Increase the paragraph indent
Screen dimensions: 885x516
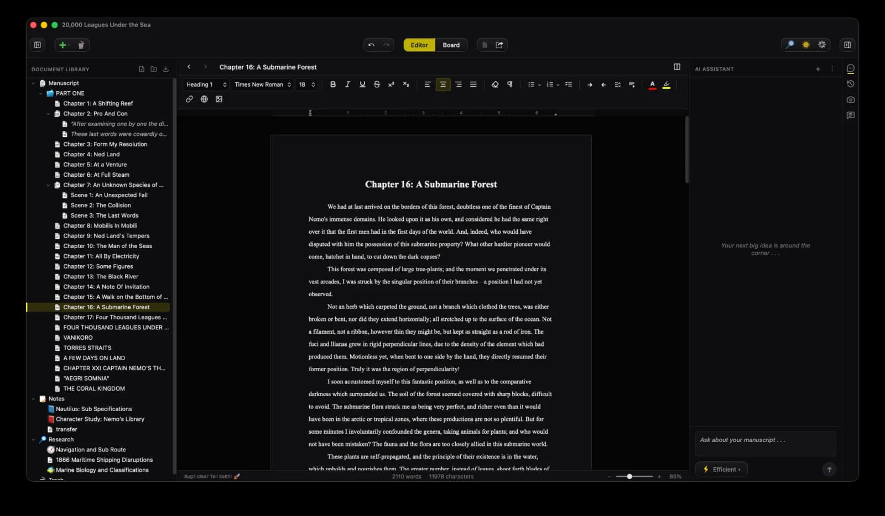(x=590, y=85)
